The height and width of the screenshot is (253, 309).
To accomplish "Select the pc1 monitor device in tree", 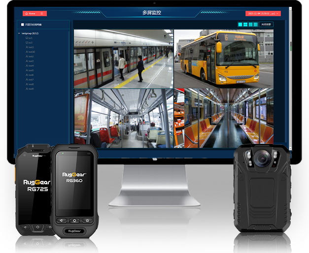I will pyautogui.click(x=30, y=38).
